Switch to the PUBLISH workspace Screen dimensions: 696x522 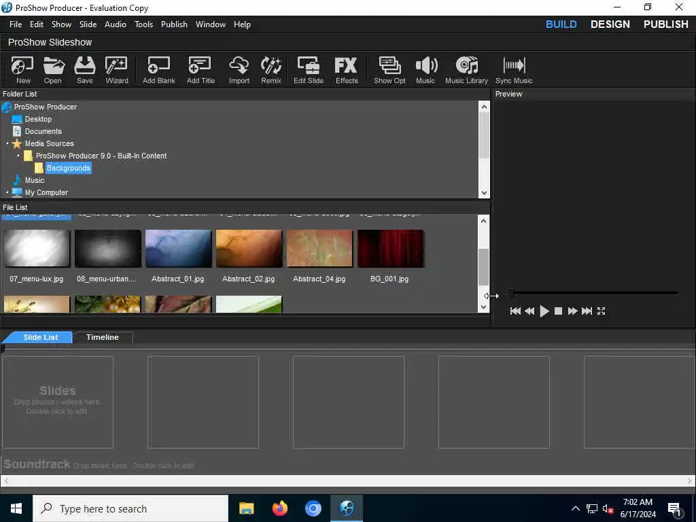666,24
